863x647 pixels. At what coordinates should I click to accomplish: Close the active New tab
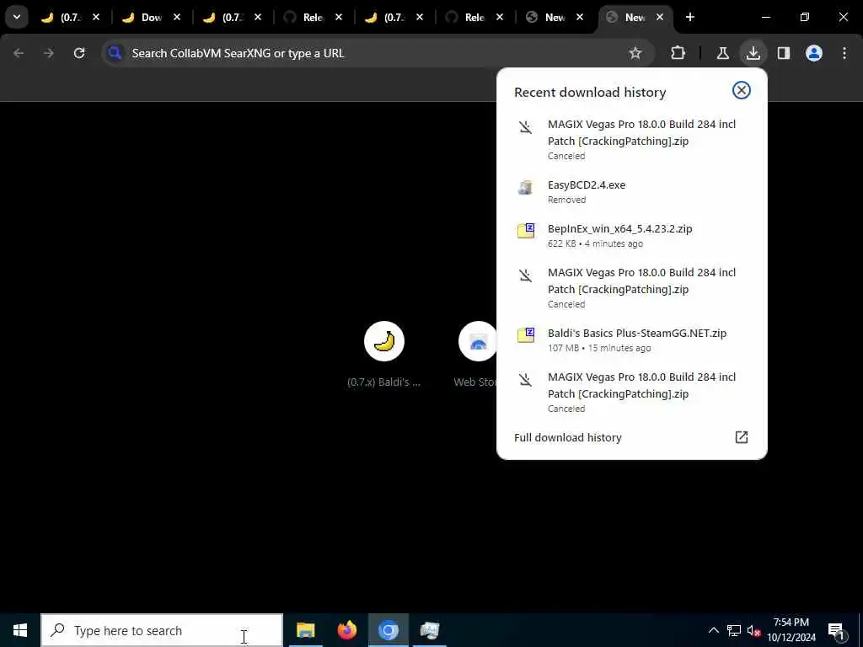pyautogui.click(x=659, y=17)
